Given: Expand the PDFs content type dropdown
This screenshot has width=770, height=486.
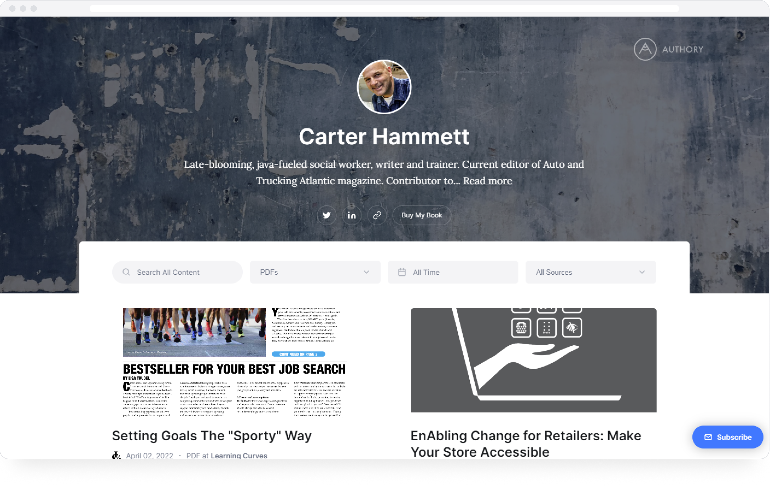Looking at the screenshot, I should point(315,272).
